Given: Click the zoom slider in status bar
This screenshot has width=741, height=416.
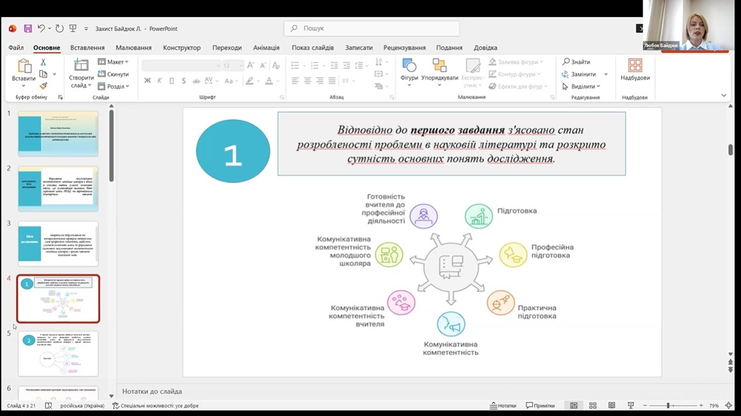Looking at the screenshot, I should 668,406.
